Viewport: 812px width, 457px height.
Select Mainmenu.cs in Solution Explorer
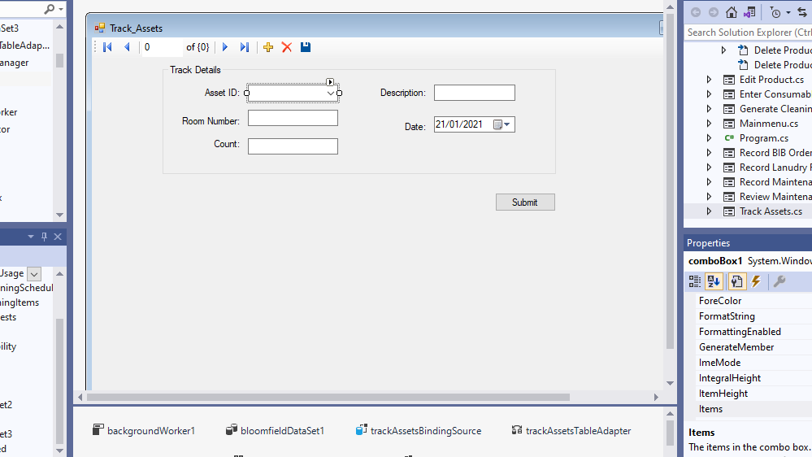pos(768,124)
